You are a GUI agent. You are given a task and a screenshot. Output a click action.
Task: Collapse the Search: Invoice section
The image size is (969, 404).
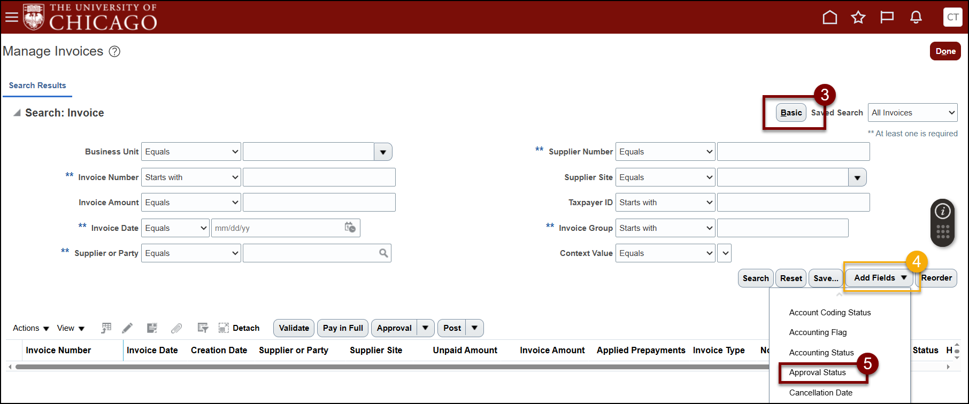tap(17, 113)
